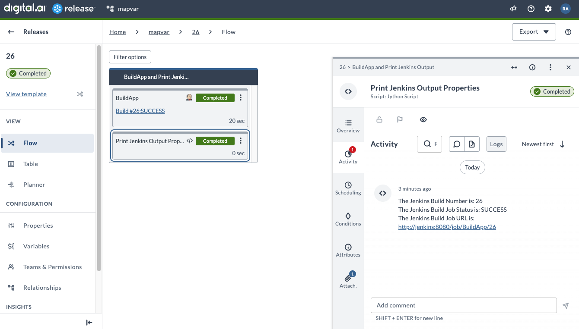Image resolution: width=579 pixels, height=329 pixels.
Task: Open the help question mark in top bar
Action: pos(531,9)
